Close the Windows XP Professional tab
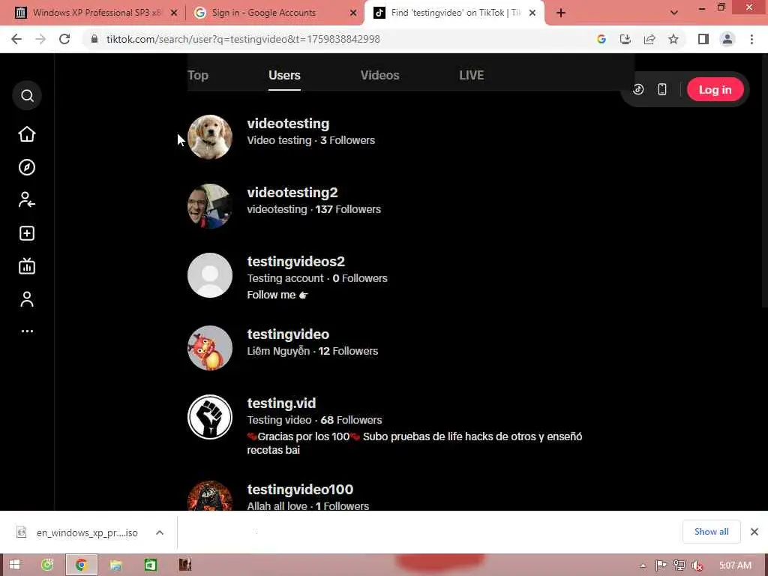The height and width of the screenshot is (576, 768). coord(174,13)
